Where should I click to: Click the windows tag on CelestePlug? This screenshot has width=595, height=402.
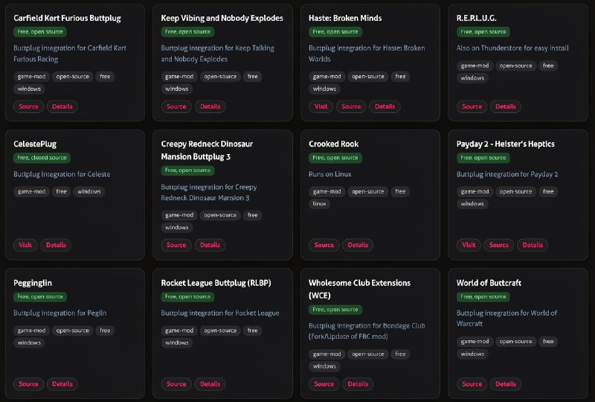tap(89, 191)
